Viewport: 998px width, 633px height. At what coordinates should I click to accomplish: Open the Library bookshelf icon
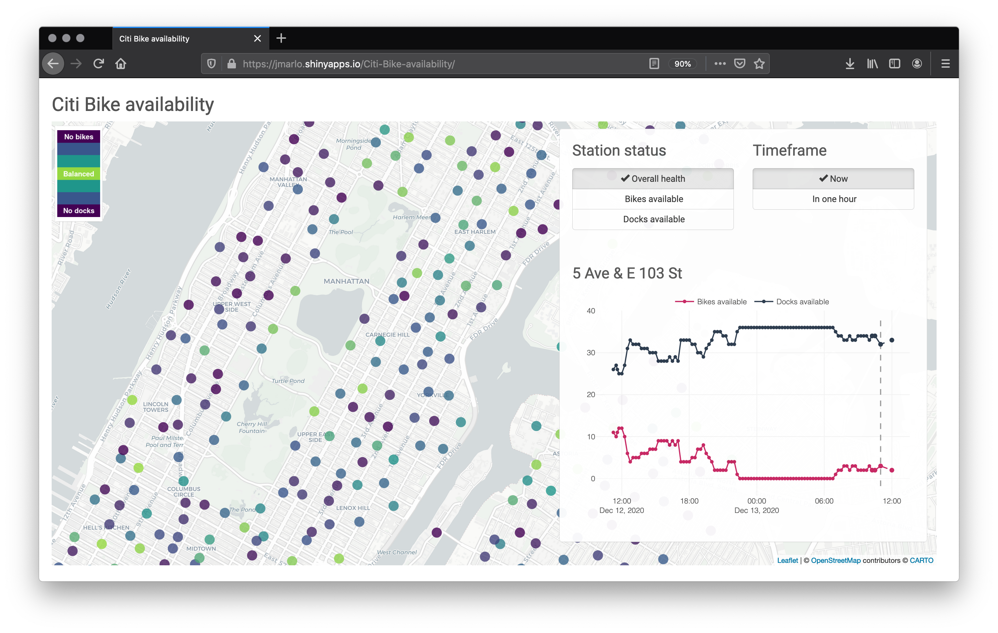click(872, 64)
